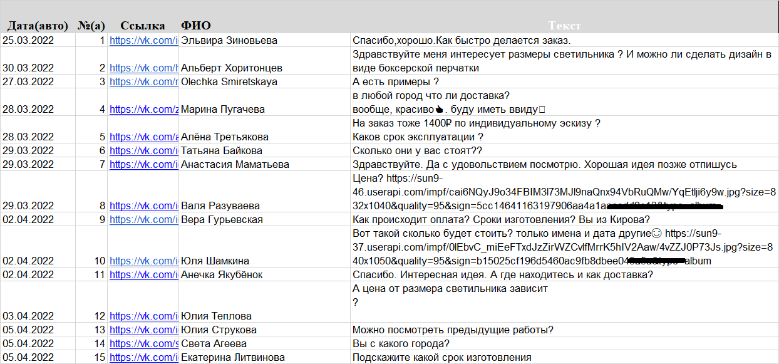This screenshot has height=364, width=779.
Task: Open the vk.com link for Юля Шамкина
Action: (x=144, y=261)
